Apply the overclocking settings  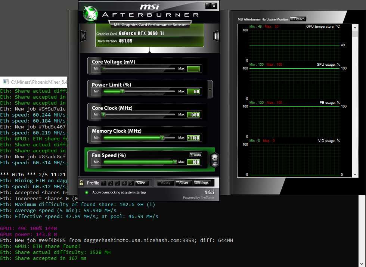tap(165, 183)
